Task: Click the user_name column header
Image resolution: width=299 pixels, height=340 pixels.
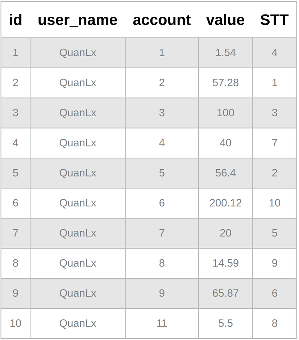Action: click(x=78, y=20)
